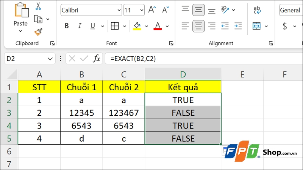Toggle Italic formatting
This screenshot has width=303, height=170.
(80, 26)
